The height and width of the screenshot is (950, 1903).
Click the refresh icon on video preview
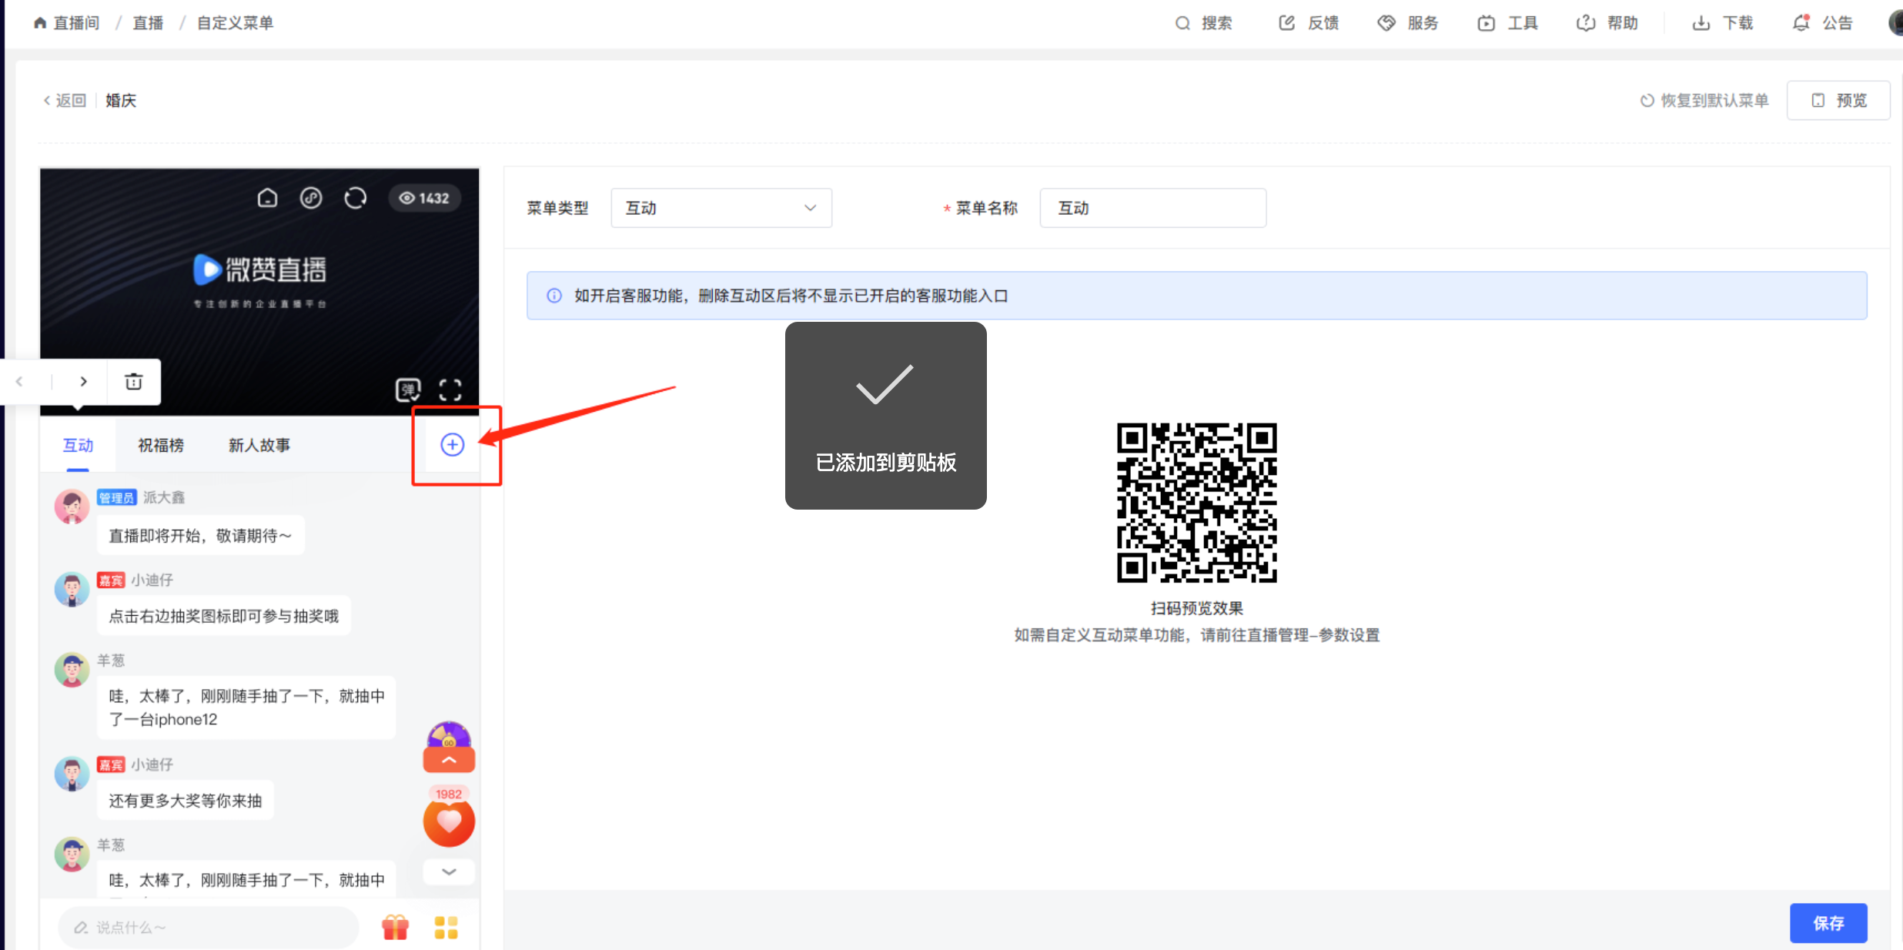355,198
